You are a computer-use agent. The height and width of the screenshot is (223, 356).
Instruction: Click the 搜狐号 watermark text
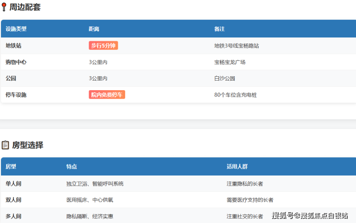click(x=282, y=215)
